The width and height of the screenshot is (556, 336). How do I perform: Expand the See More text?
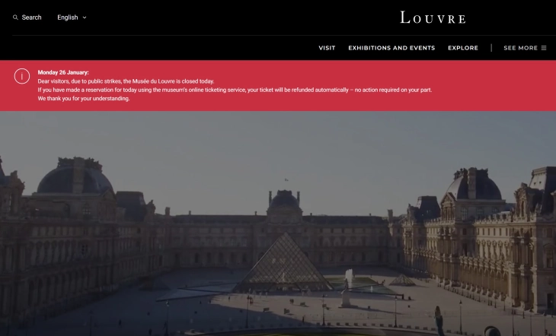pos(520,48)
